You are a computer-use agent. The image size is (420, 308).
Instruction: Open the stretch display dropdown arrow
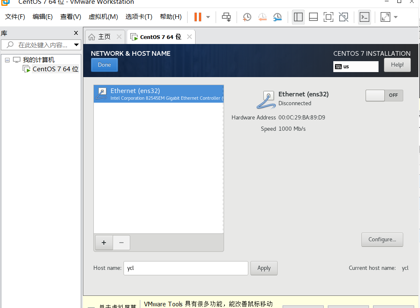396,17
